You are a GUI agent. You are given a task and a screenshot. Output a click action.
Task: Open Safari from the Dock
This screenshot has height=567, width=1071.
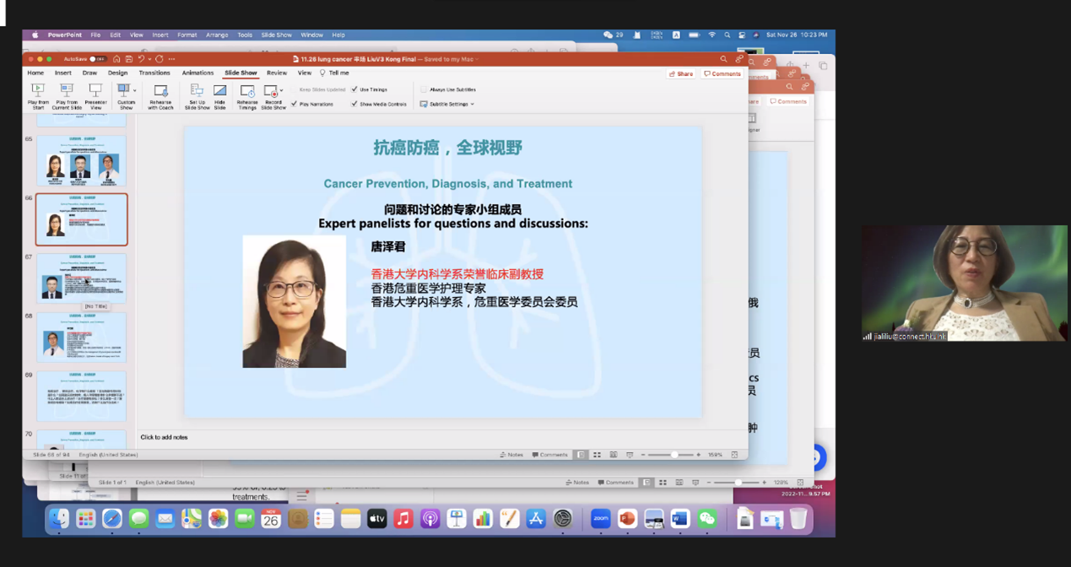(x=112, y=519)
